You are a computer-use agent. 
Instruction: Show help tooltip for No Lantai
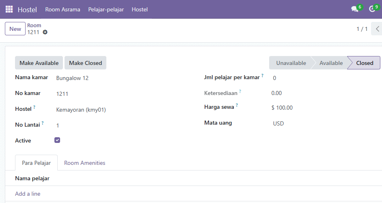(x=43, y=123)
